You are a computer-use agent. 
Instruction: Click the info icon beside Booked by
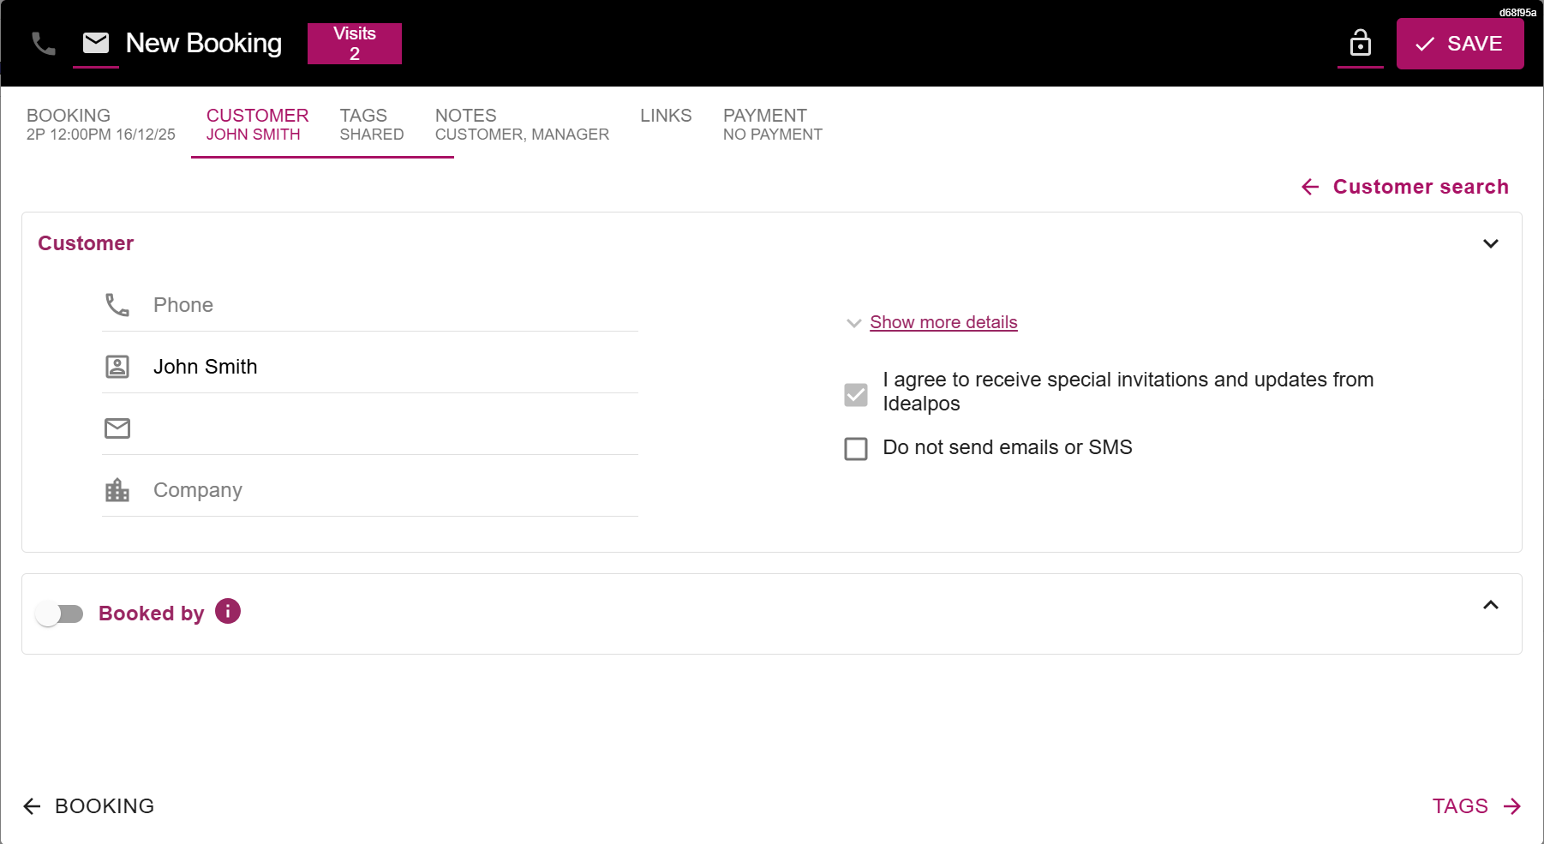pos(228,612)
